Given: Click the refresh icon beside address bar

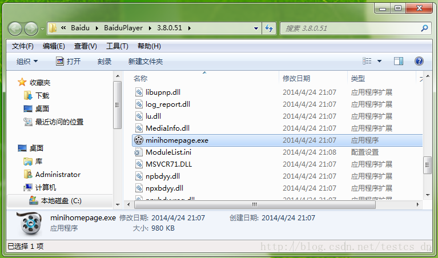Looking at the screenshot, I should click(x=269, y=28).
